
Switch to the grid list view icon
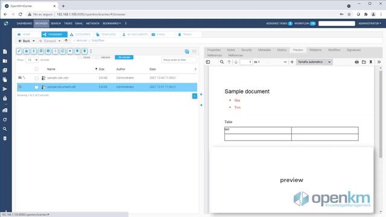(x=194, y=51)
